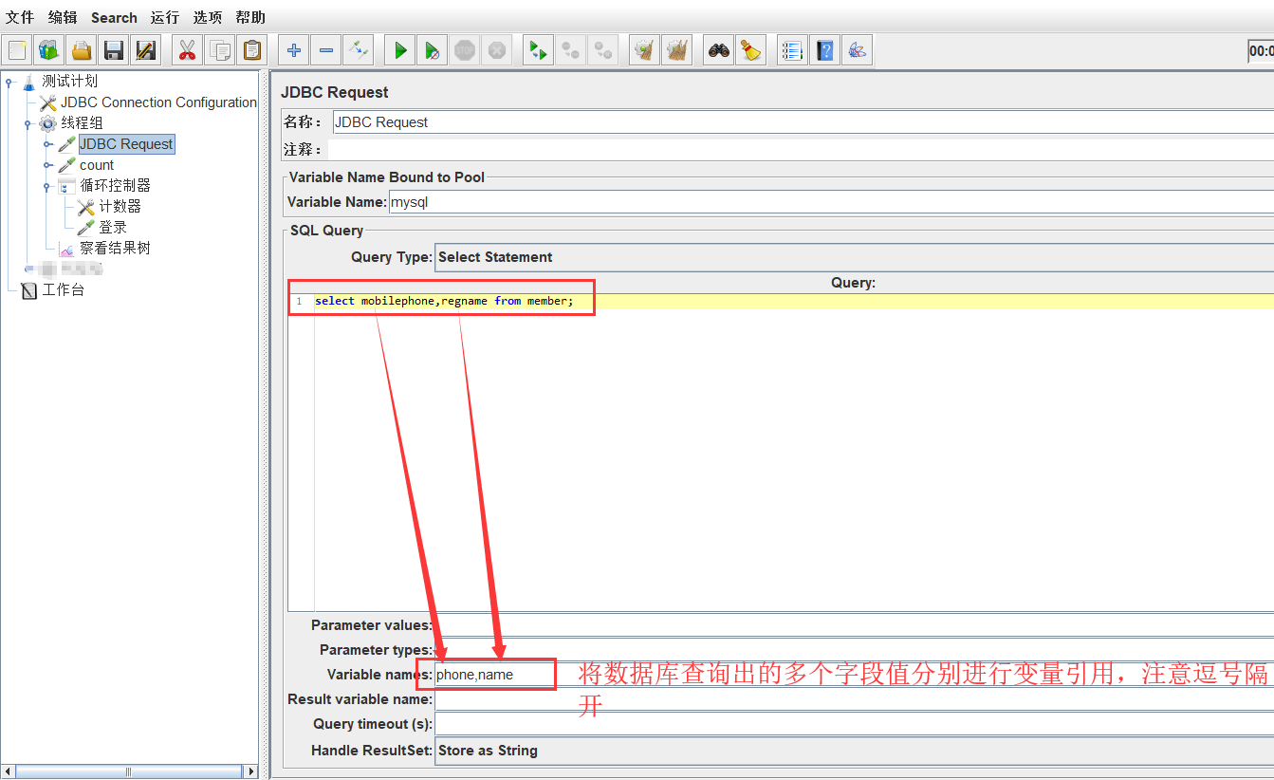The image size is (1274, 780).
Task: Click the Search binoculars icon
Action: (719, 50)
